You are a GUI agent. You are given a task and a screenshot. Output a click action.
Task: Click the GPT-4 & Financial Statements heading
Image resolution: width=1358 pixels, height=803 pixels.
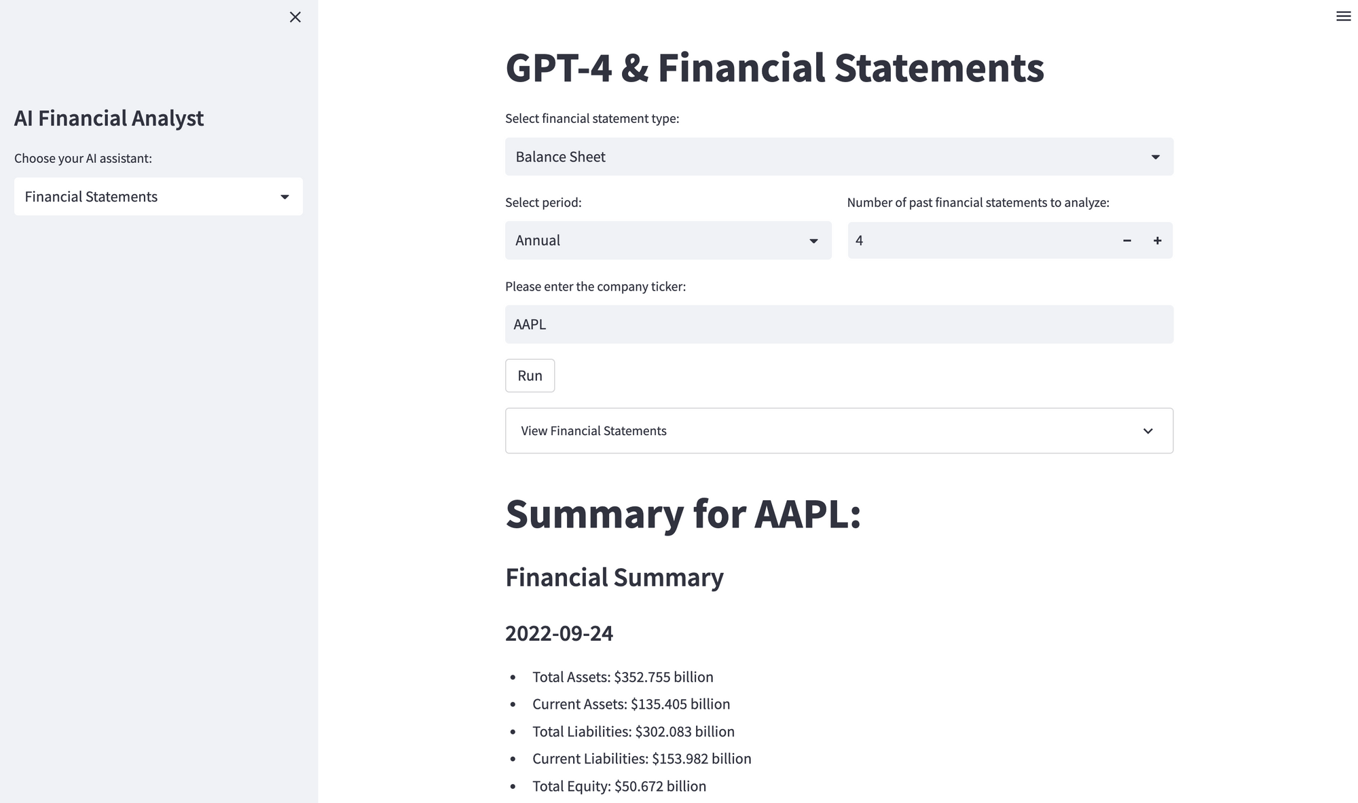tap(774, 68)
